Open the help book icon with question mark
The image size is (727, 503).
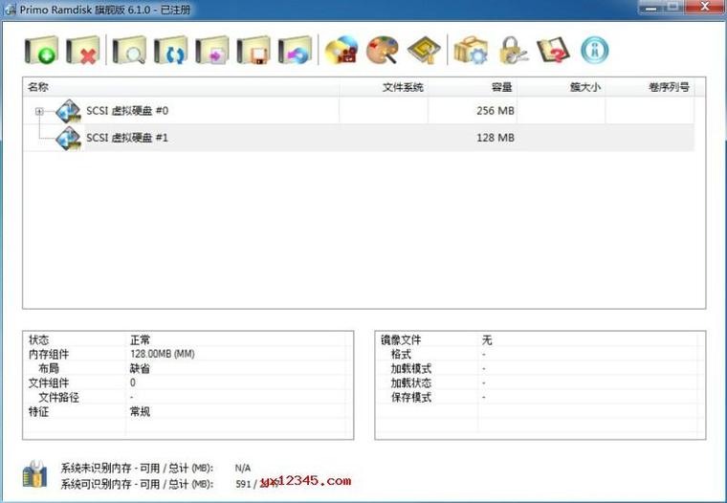tap(553, 50)
